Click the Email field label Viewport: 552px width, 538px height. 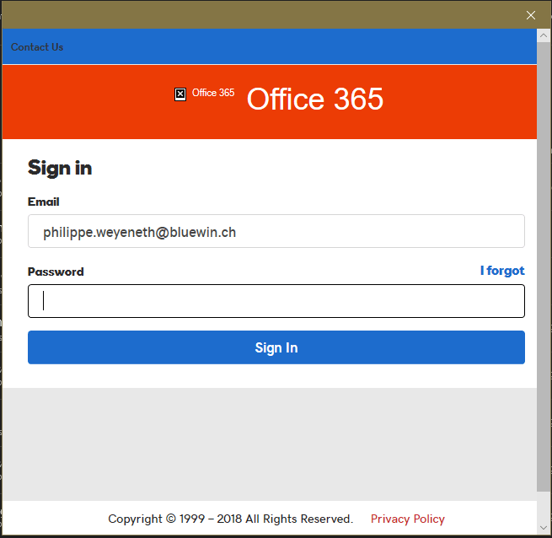[x=44, y=202]
